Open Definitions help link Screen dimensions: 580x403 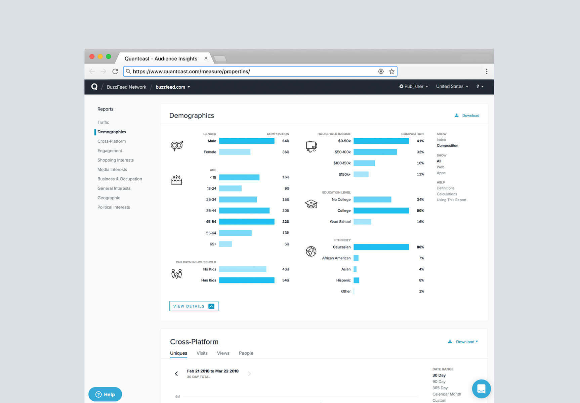tap(445, 188)
